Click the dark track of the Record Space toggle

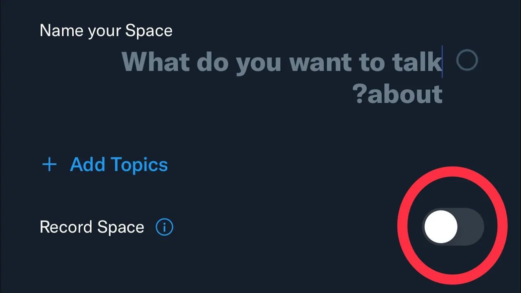coord(471,227)
